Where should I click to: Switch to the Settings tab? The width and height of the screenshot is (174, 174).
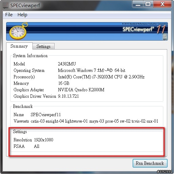43,46
